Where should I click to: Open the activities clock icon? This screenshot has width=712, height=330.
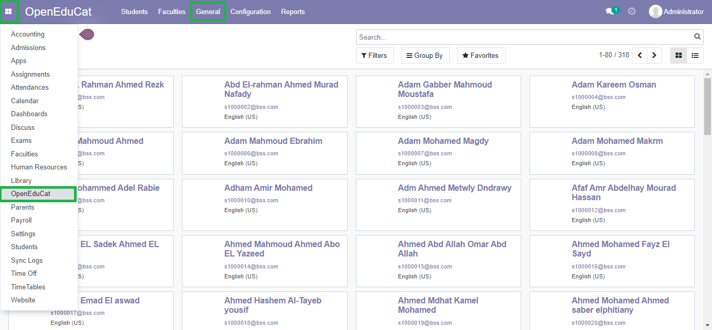pos(632,11)
